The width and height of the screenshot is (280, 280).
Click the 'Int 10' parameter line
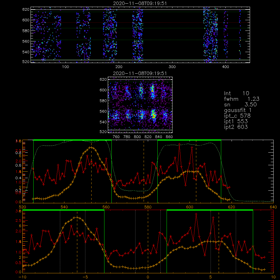[236, 93]
